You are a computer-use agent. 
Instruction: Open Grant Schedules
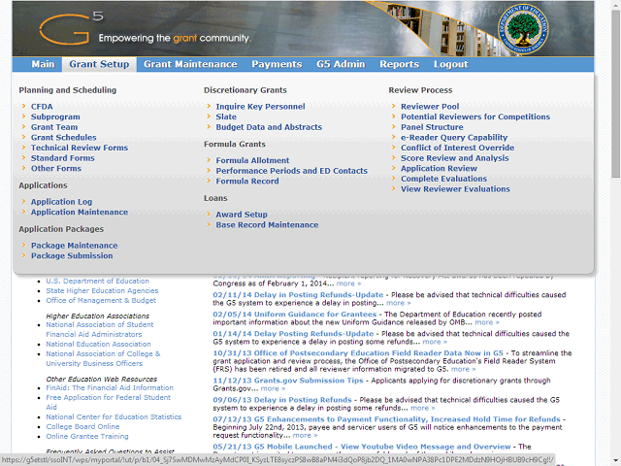[64, 138]
